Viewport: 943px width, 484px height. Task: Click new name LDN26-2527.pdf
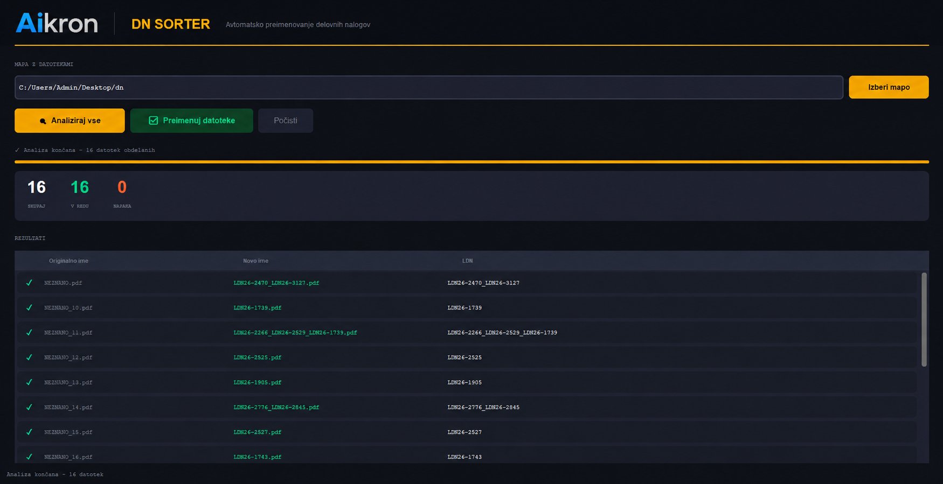tap(258, 432)
